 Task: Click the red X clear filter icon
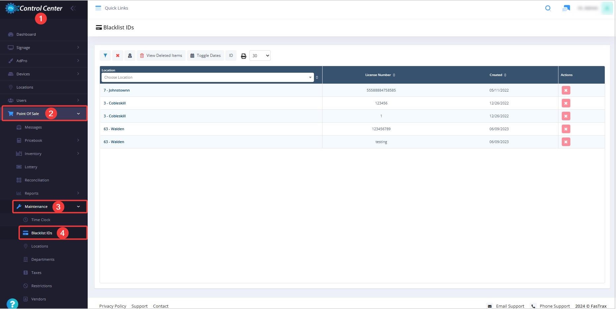tap(117, 56)
